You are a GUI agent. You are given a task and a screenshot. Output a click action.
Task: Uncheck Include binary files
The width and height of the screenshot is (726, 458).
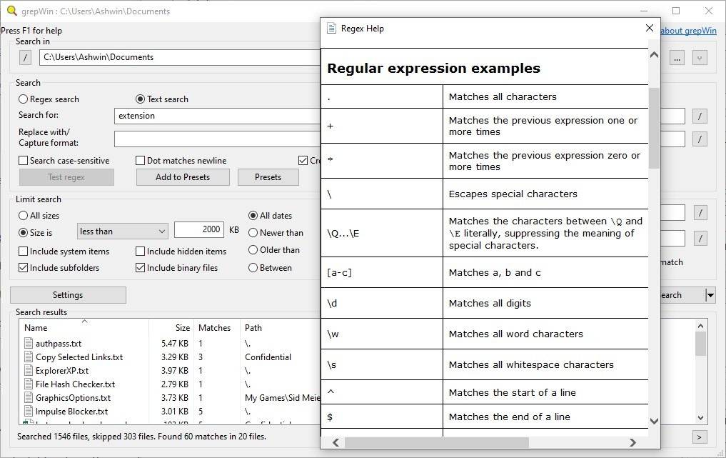(176, 268)
